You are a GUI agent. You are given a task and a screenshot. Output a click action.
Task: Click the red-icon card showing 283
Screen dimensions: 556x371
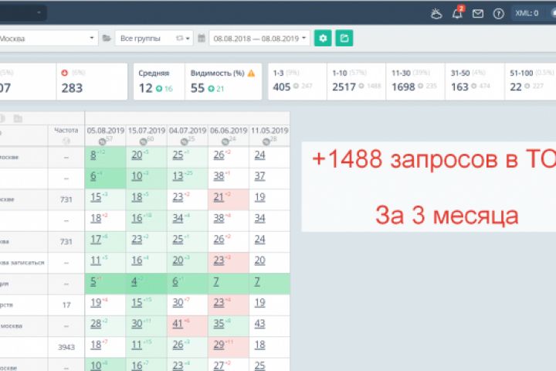point(92,82)
